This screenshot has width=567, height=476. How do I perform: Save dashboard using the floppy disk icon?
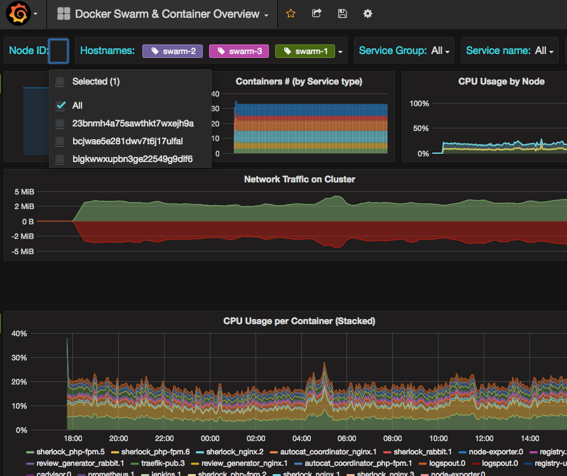coord(343,14)
